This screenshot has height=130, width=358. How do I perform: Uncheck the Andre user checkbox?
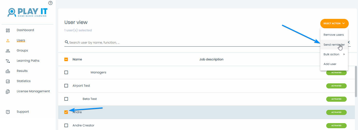pos(66,112)
